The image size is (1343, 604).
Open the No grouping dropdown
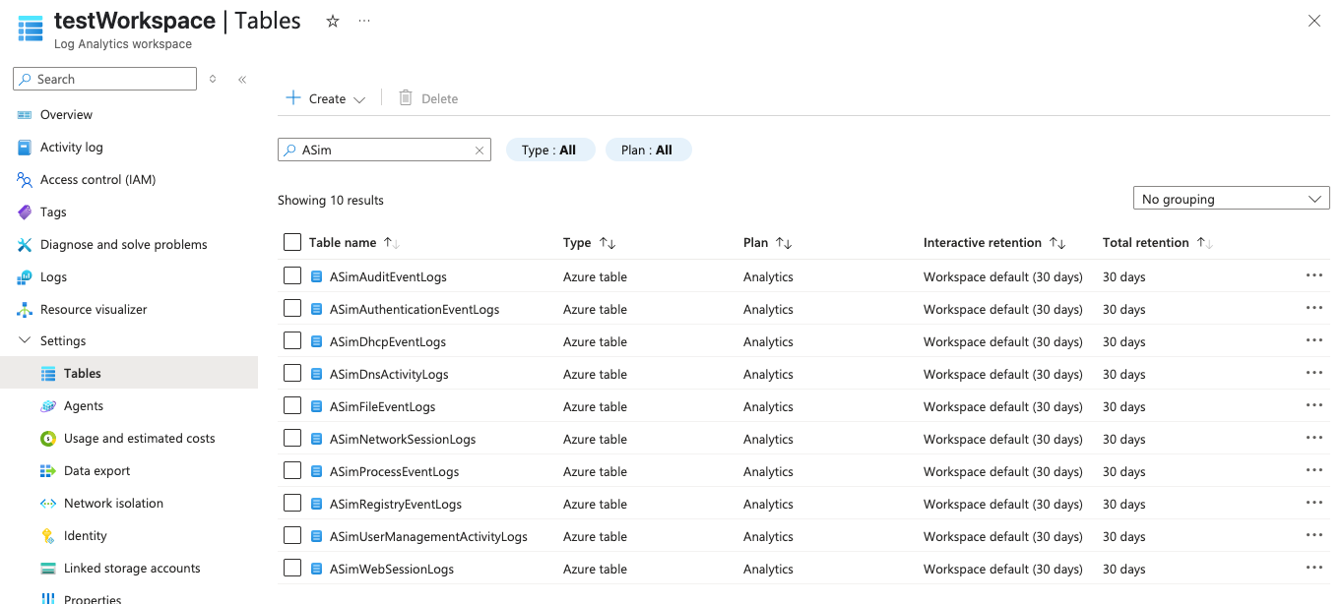pyautogui.click(x=1232, y=199)
